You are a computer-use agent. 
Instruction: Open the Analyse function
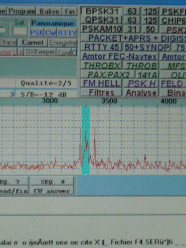point(141,93)
